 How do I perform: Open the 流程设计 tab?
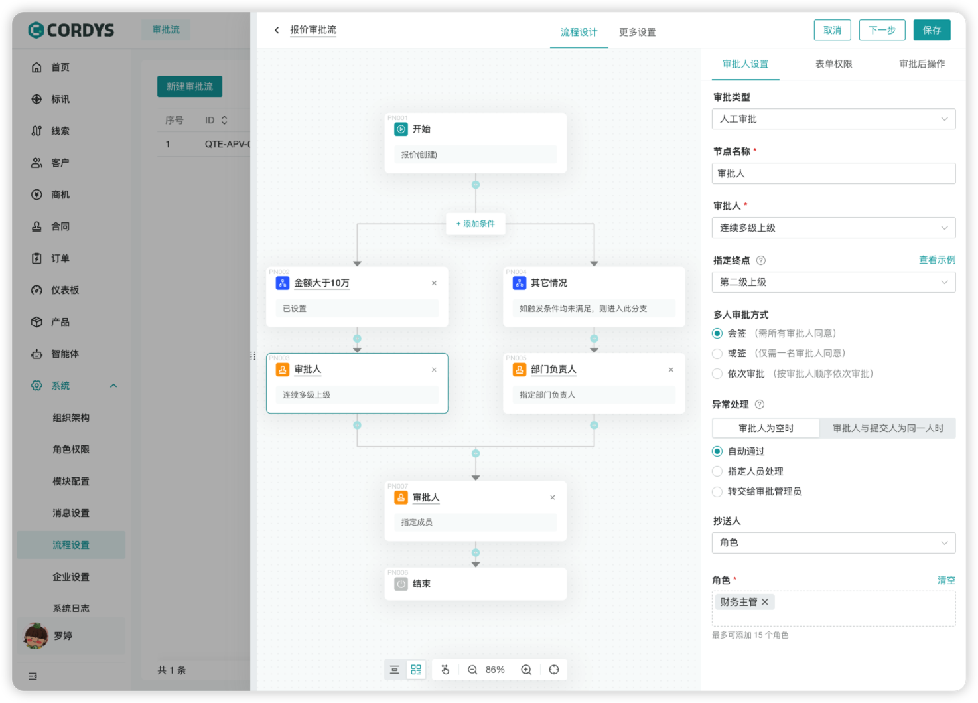click(579, 32)
